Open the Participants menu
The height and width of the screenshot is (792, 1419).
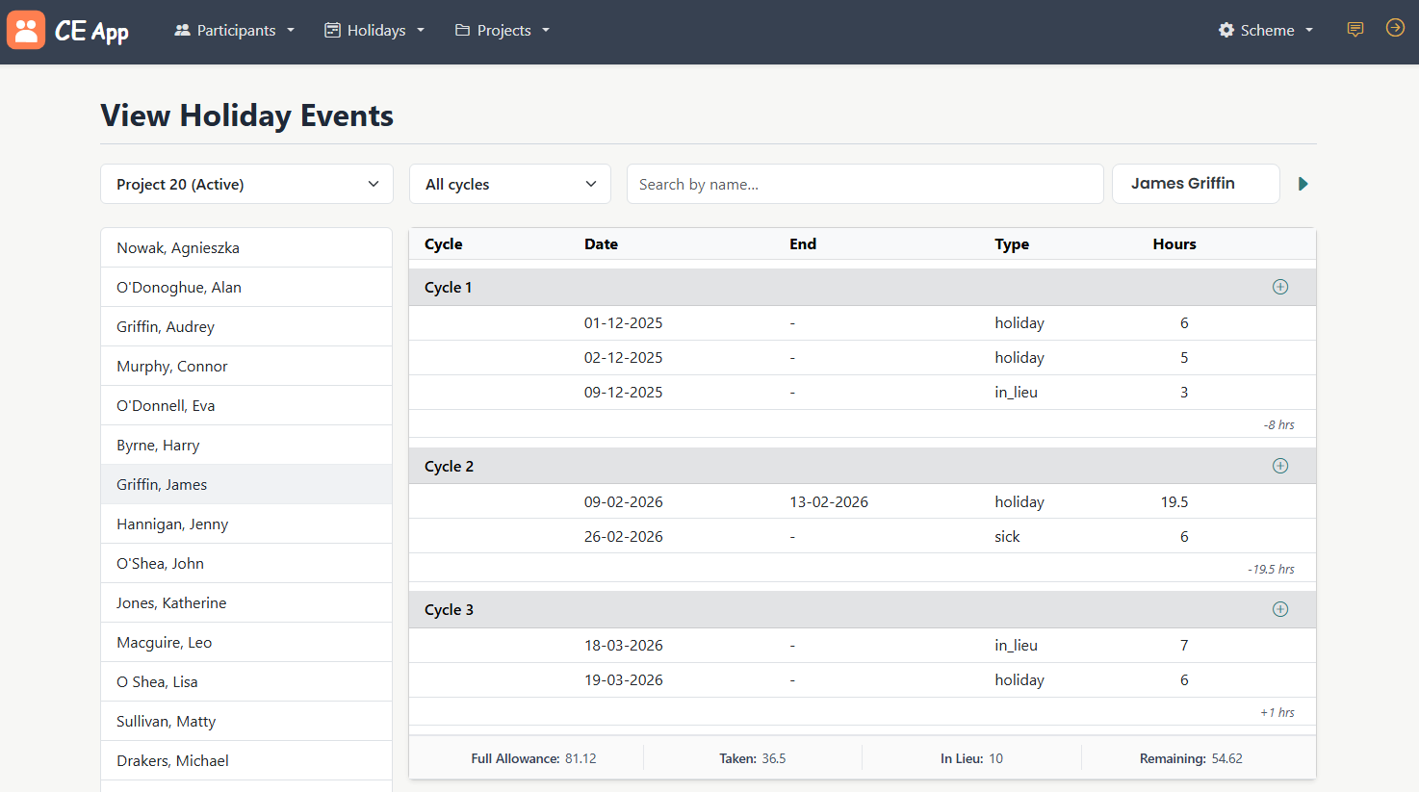pos(234,30)
